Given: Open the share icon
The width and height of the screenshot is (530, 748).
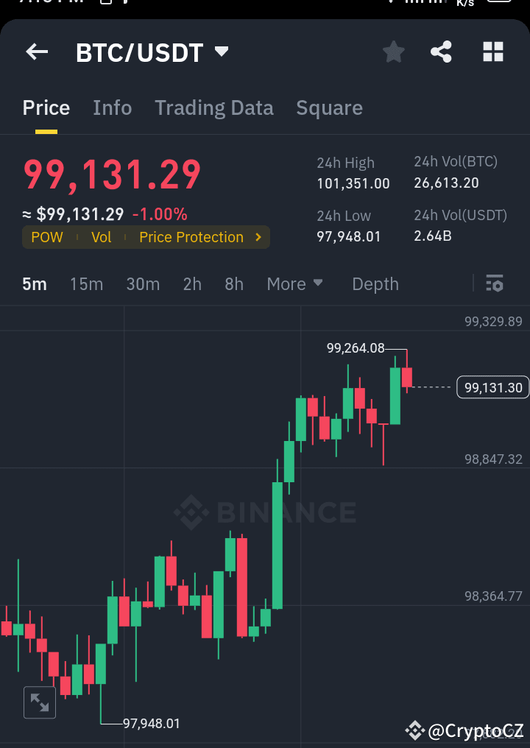Looking at the screenshot, I should [x=441, y=52].
